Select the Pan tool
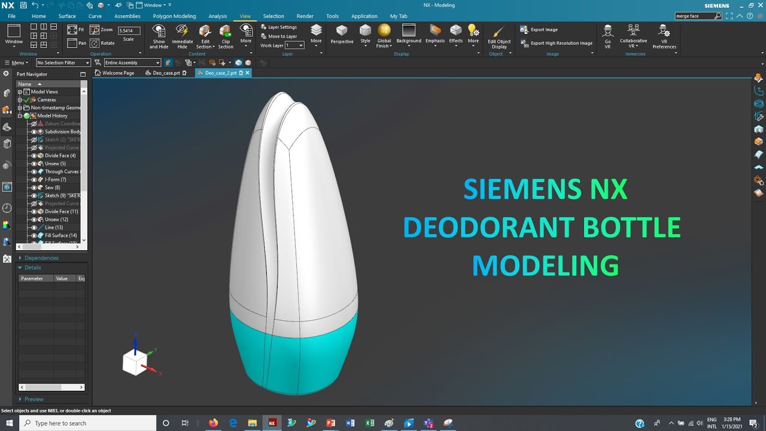 click(x=77, y=43)
